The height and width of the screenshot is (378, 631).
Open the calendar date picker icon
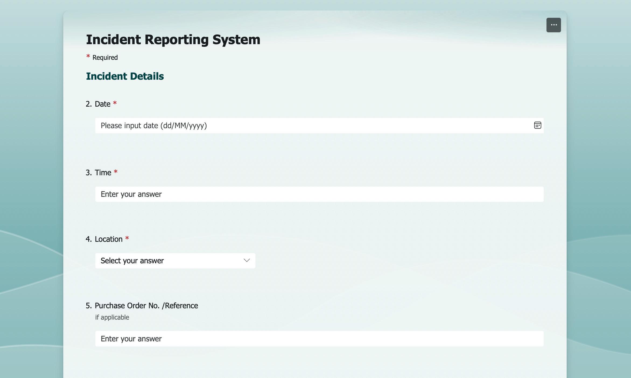coord(537,125)
